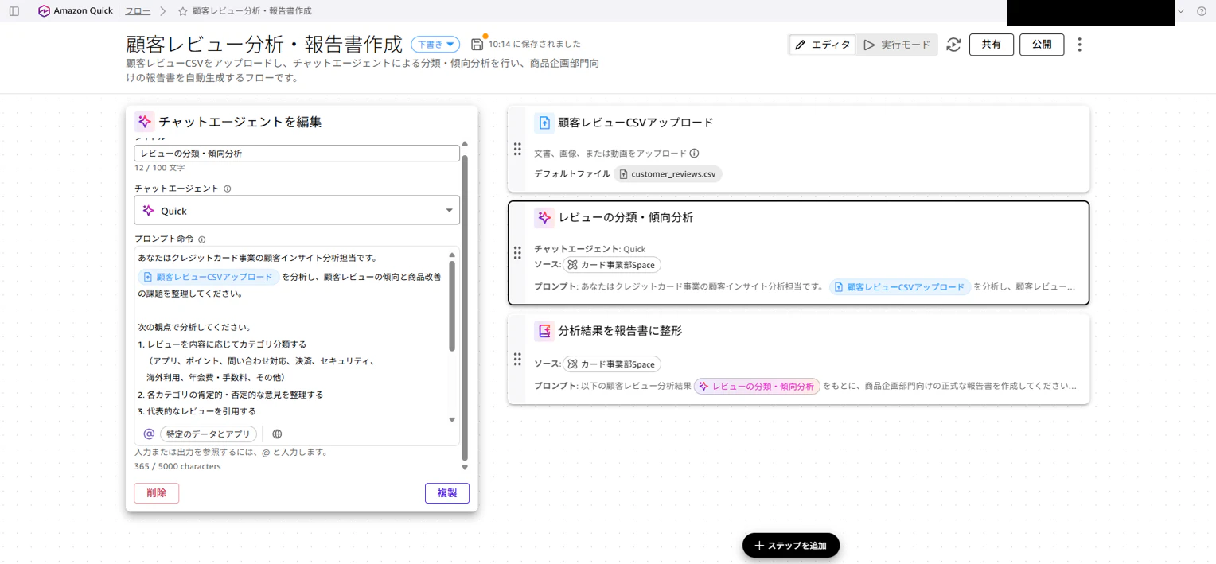Click the upload icon of 顧客レビューCSVアップロード step
The width and height of the screenshot is (1216, 564).
(544, 123)
